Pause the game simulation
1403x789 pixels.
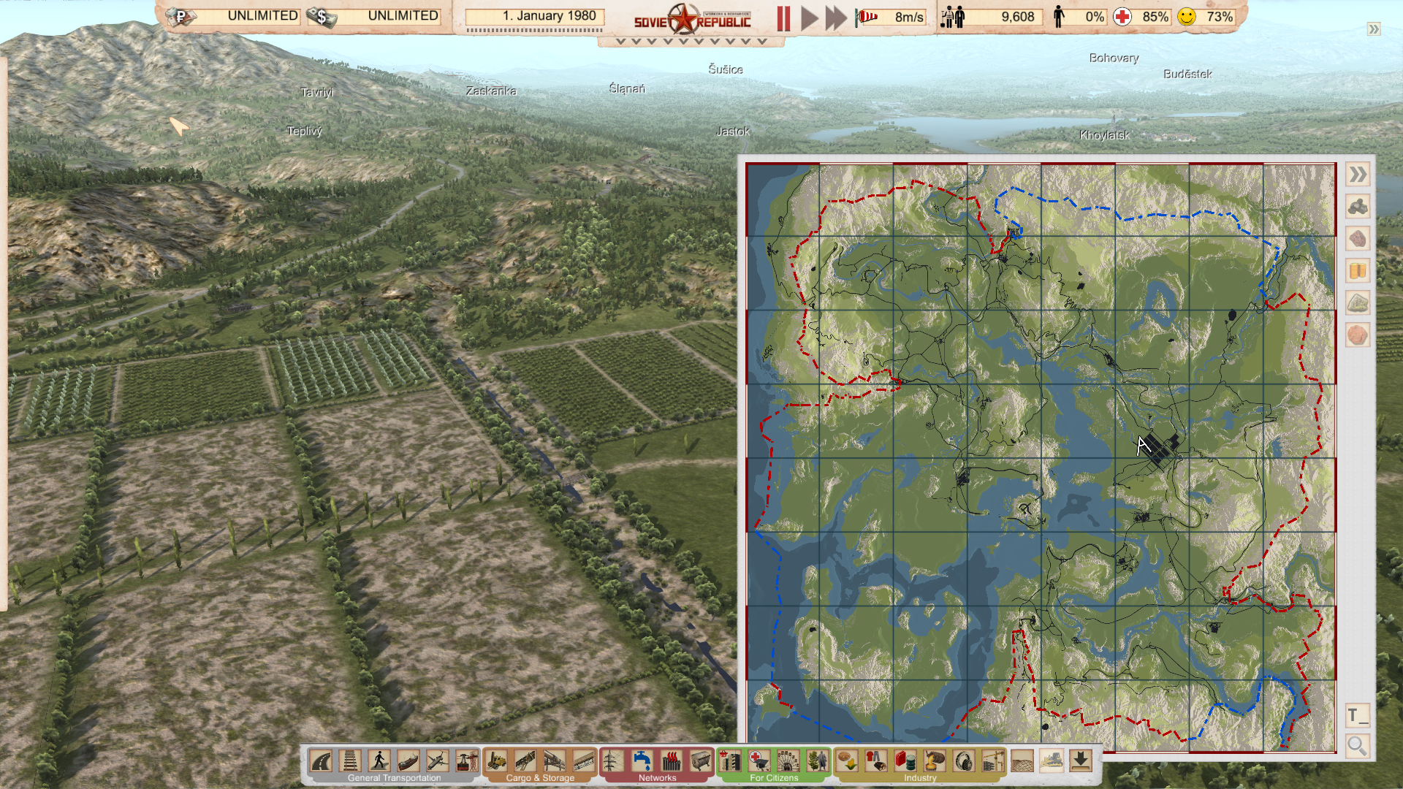[783, 18]
